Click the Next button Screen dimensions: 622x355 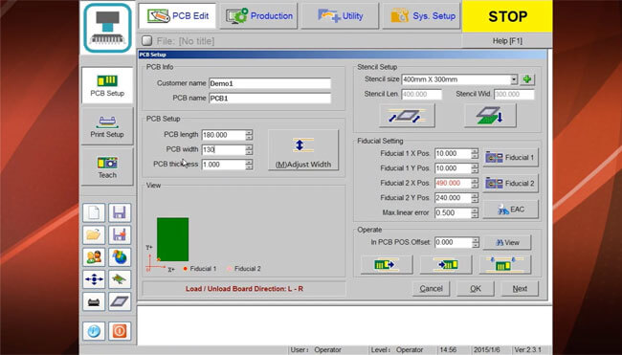520,289
